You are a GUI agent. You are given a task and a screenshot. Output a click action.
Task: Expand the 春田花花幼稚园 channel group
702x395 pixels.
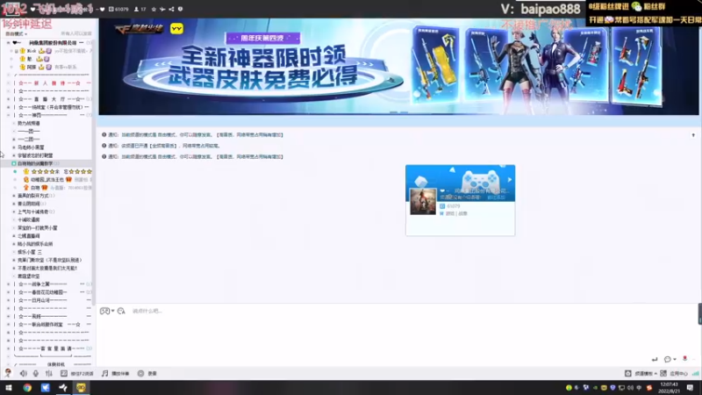point(8,292)
